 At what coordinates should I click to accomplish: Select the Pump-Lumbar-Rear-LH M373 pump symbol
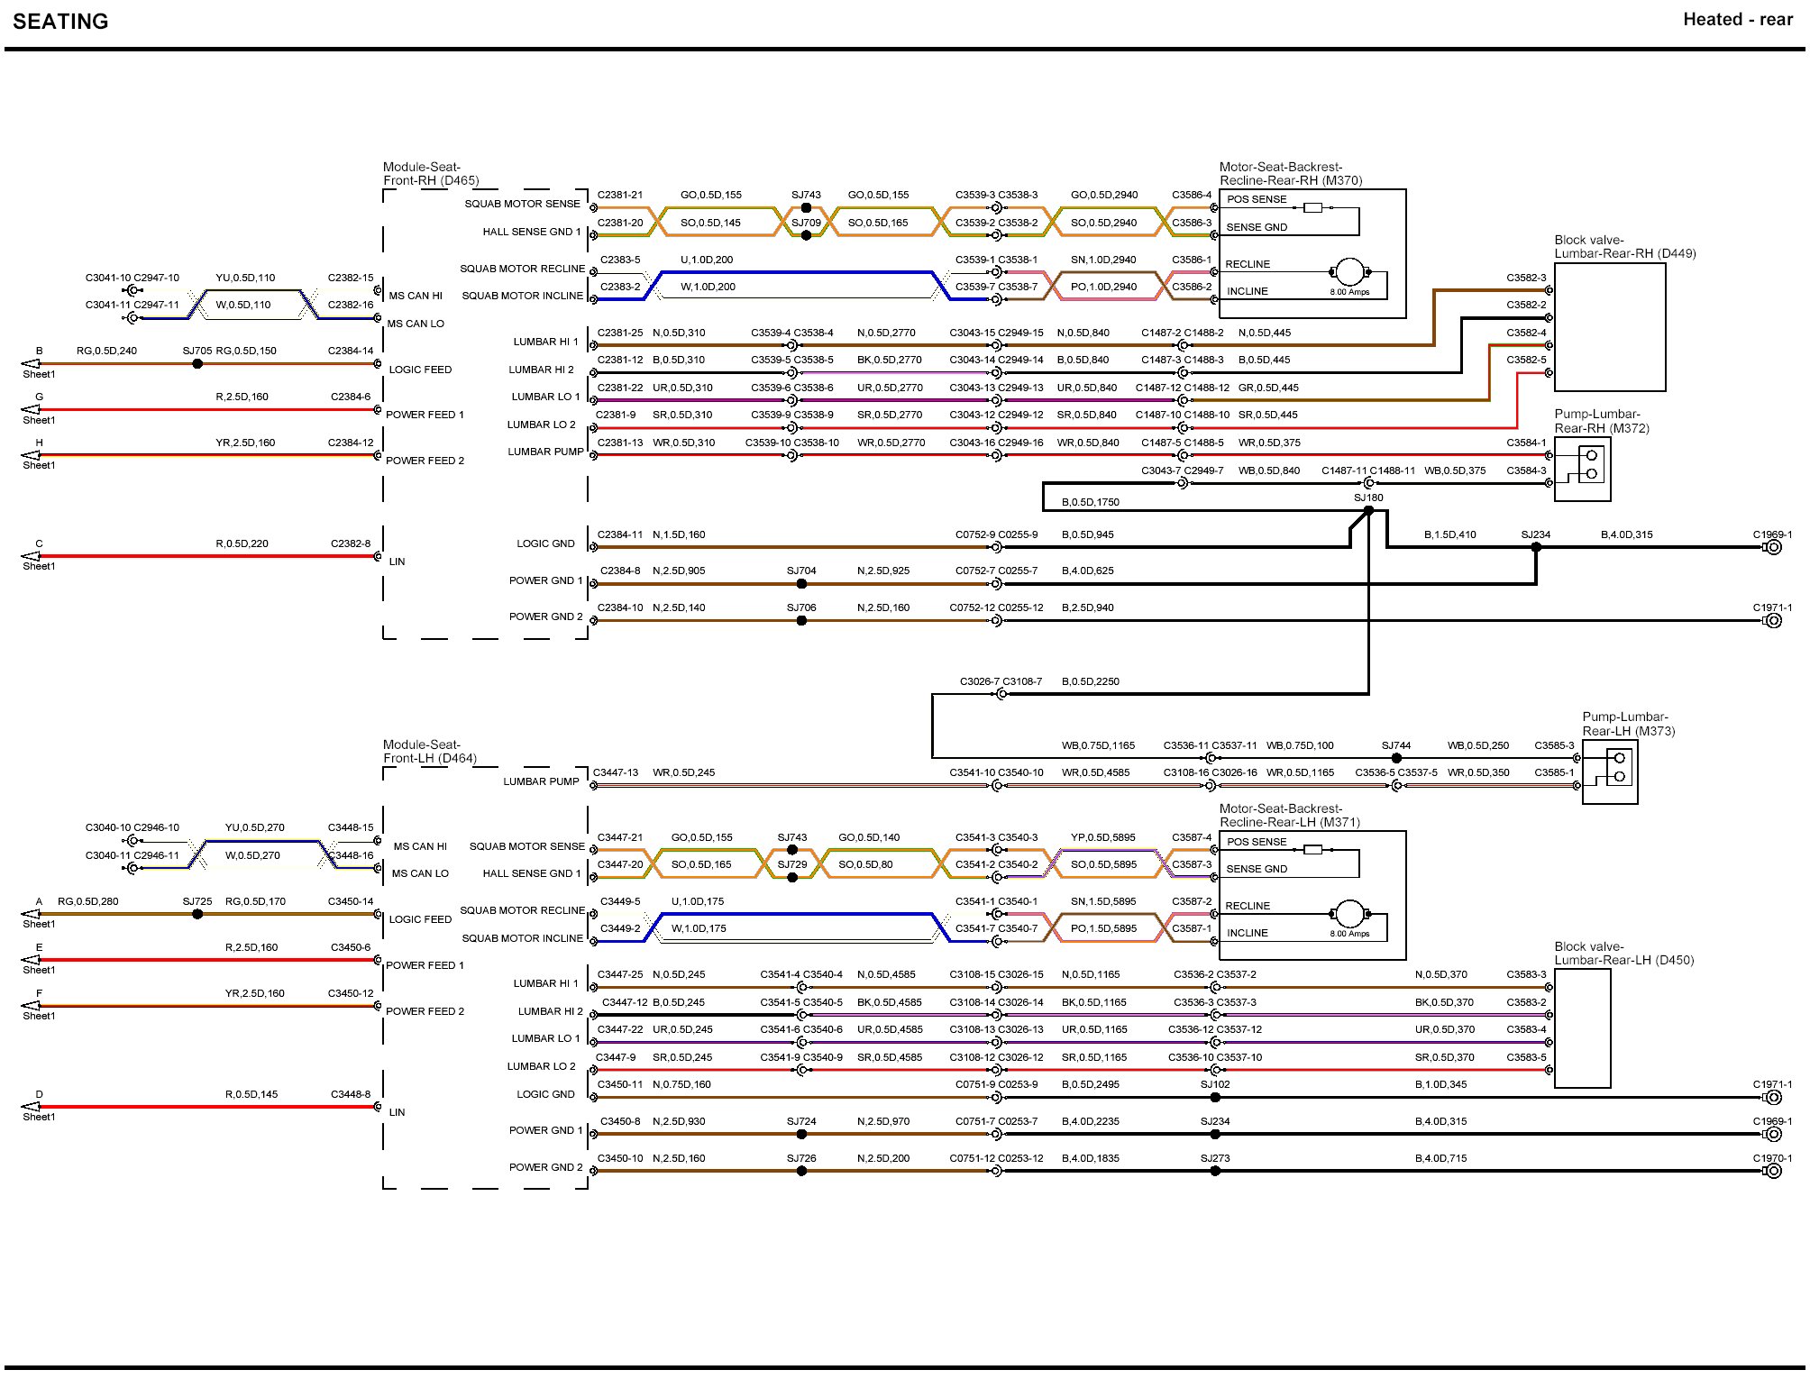point(1617,769)
